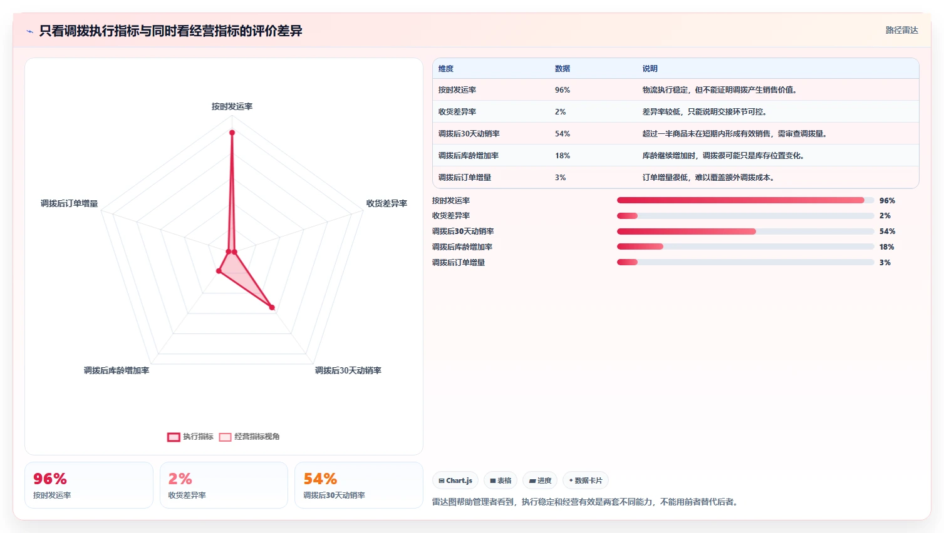
Task: Click the 54% 调拨后30天动销率 data card
Action: pyautogui.click(x=359, y=485)
